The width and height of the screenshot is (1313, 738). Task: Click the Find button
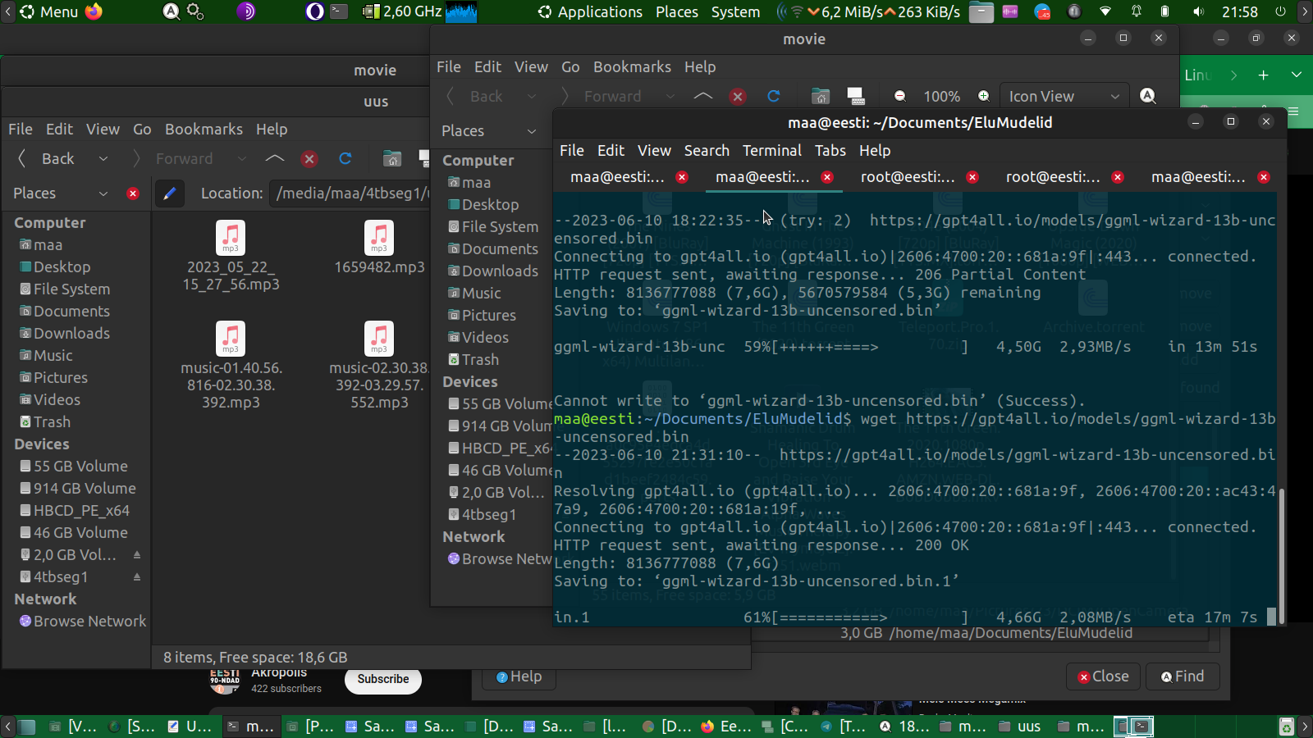click(x=1183, y=676)
